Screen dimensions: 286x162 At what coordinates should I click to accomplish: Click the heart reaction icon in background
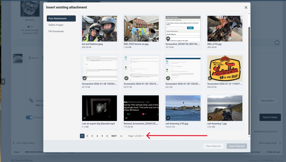pos(277,43)
